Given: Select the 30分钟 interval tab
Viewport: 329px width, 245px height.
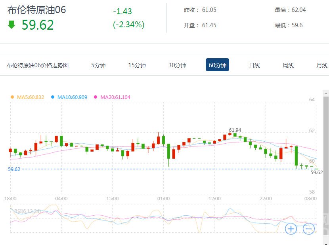Looking at the screenshot, I should pos(177,65).
